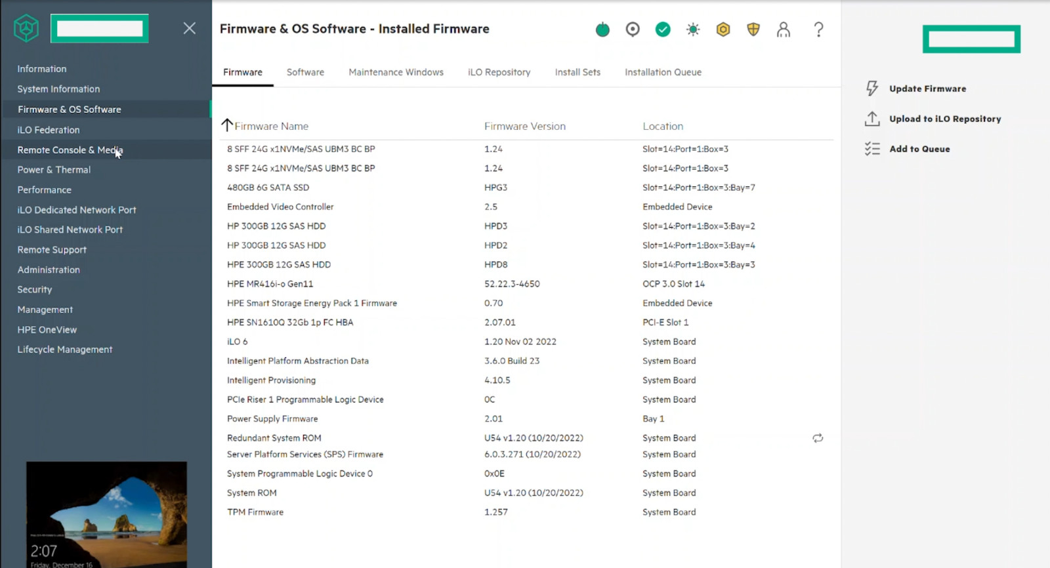1050x568 pixels.
Task: Click the yellow shield security icon
Action: [x=753, y=30]
